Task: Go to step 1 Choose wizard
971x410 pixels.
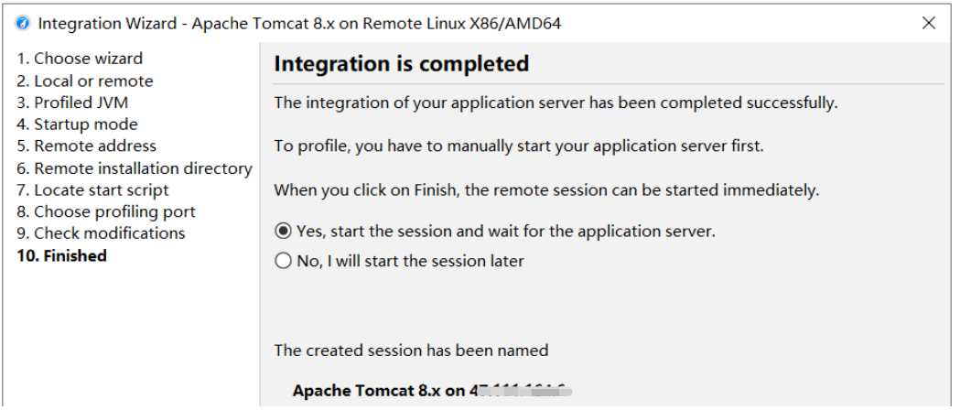Action: [80, 59]
